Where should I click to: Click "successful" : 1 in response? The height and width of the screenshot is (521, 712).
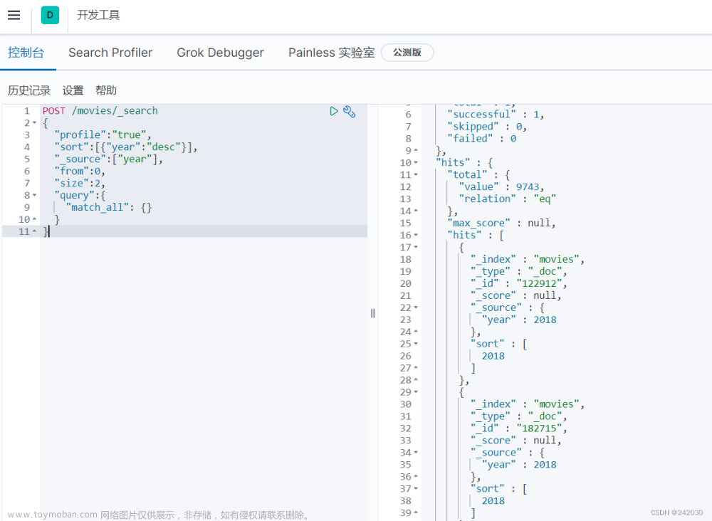pos(496,115)
